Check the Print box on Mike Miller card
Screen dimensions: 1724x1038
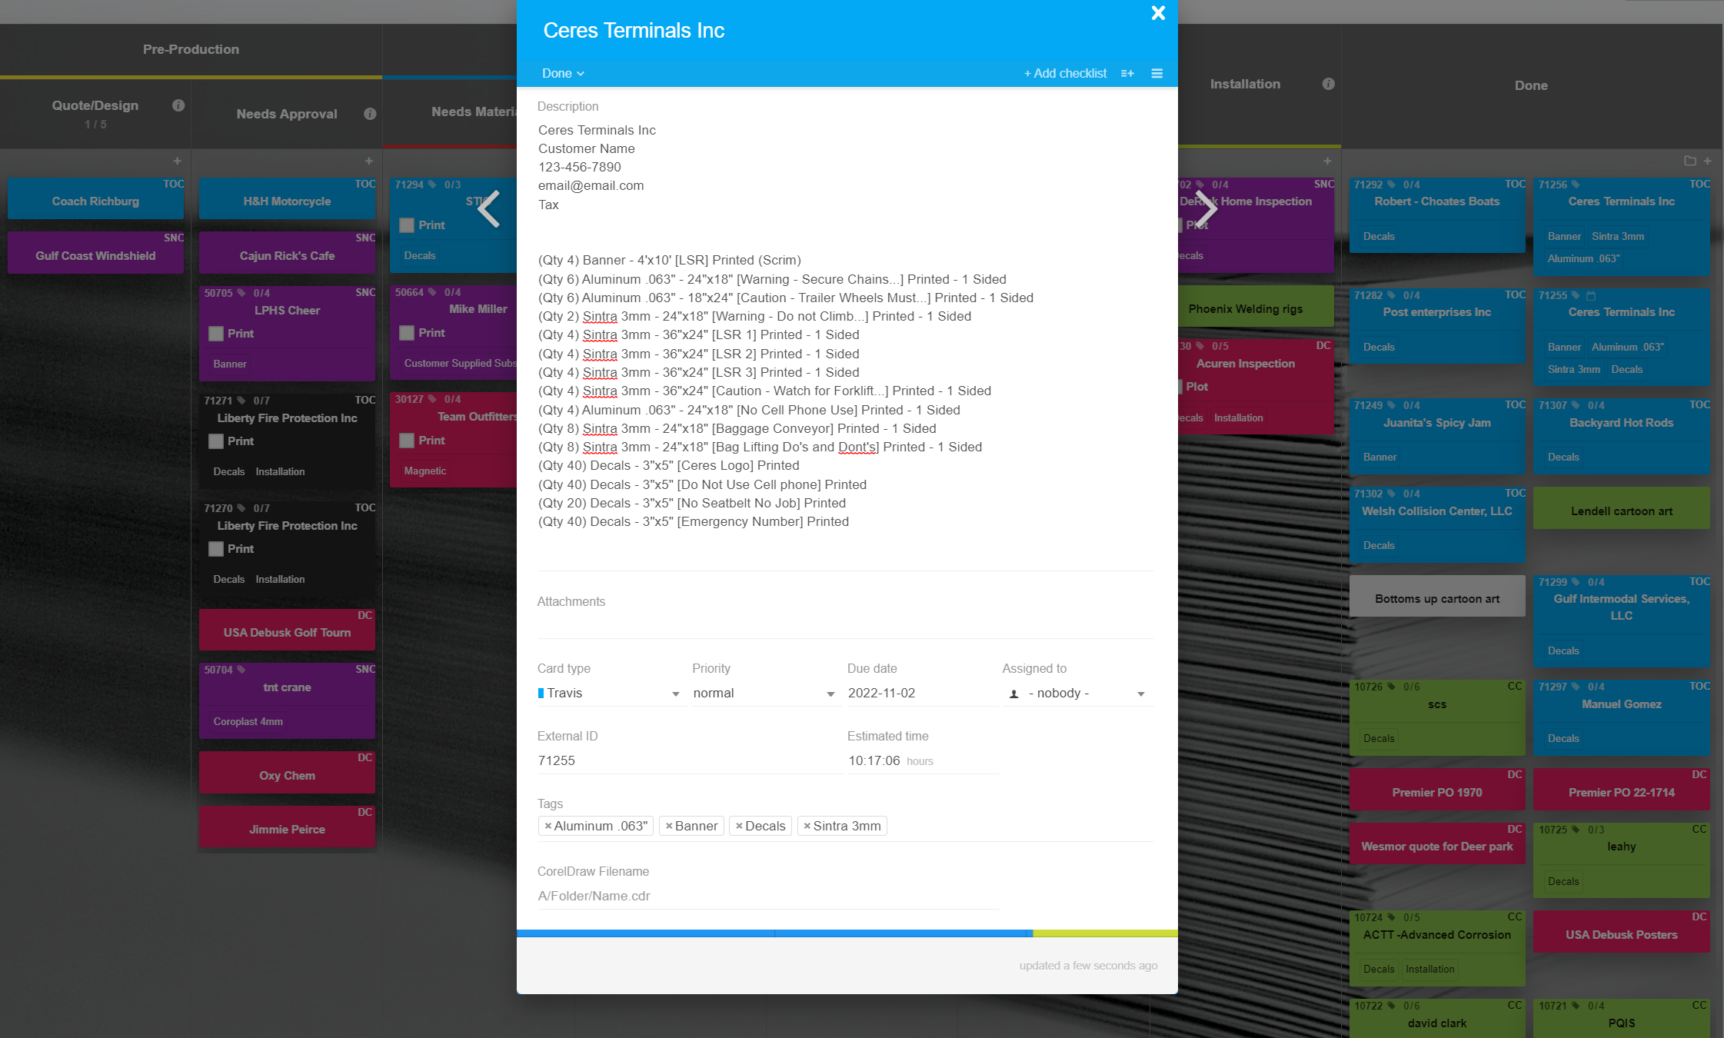(407, 333)
